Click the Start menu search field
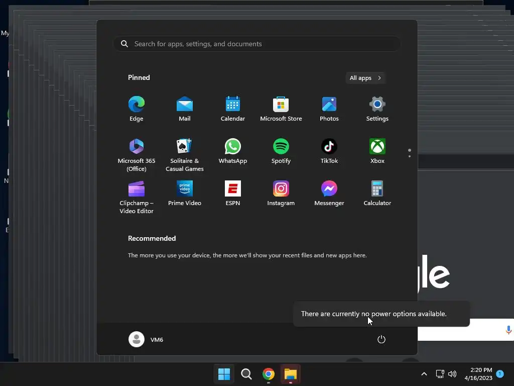This screenshot has width=514, height=386. [x=257, y=44]
